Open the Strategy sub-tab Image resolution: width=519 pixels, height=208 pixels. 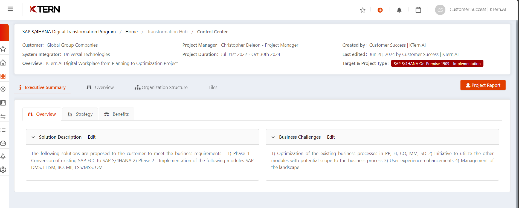(x=80, y=114)
